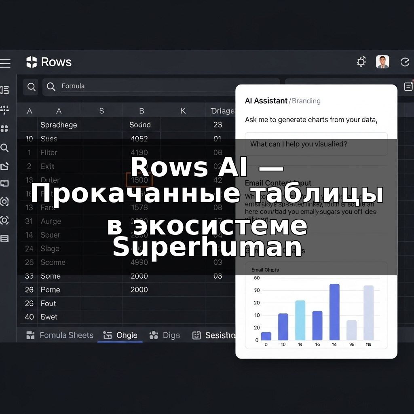Click the light cyan bar in chart
Image resolution: width=414 pixels, height=414 pixels.
pos(300,320)
